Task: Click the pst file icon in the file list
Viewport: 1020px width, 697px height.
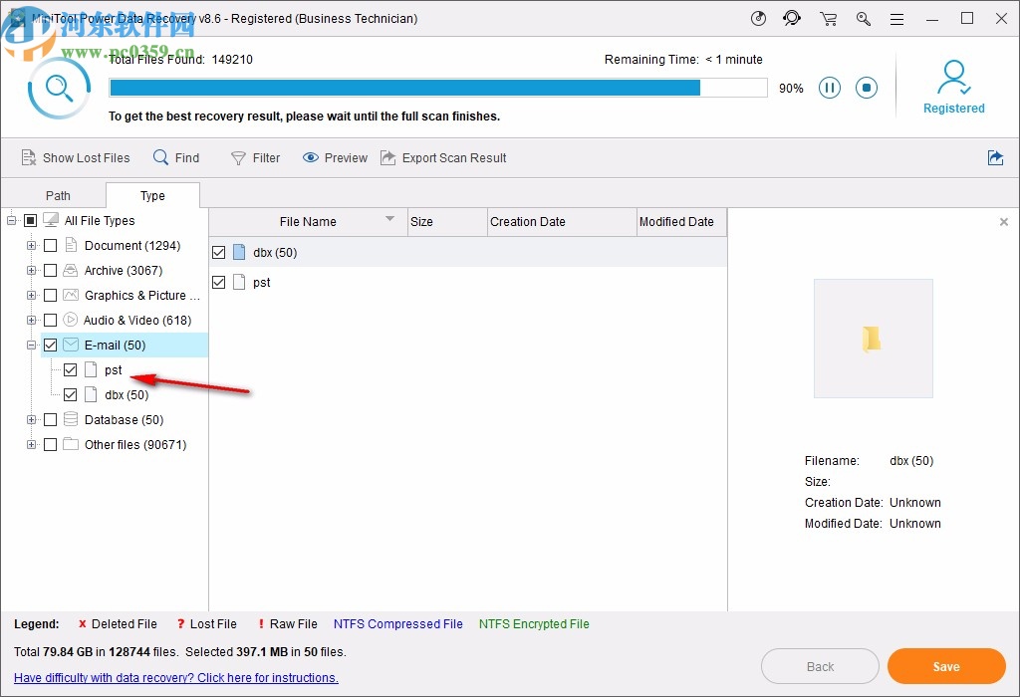Action: [x=239, y=282]
